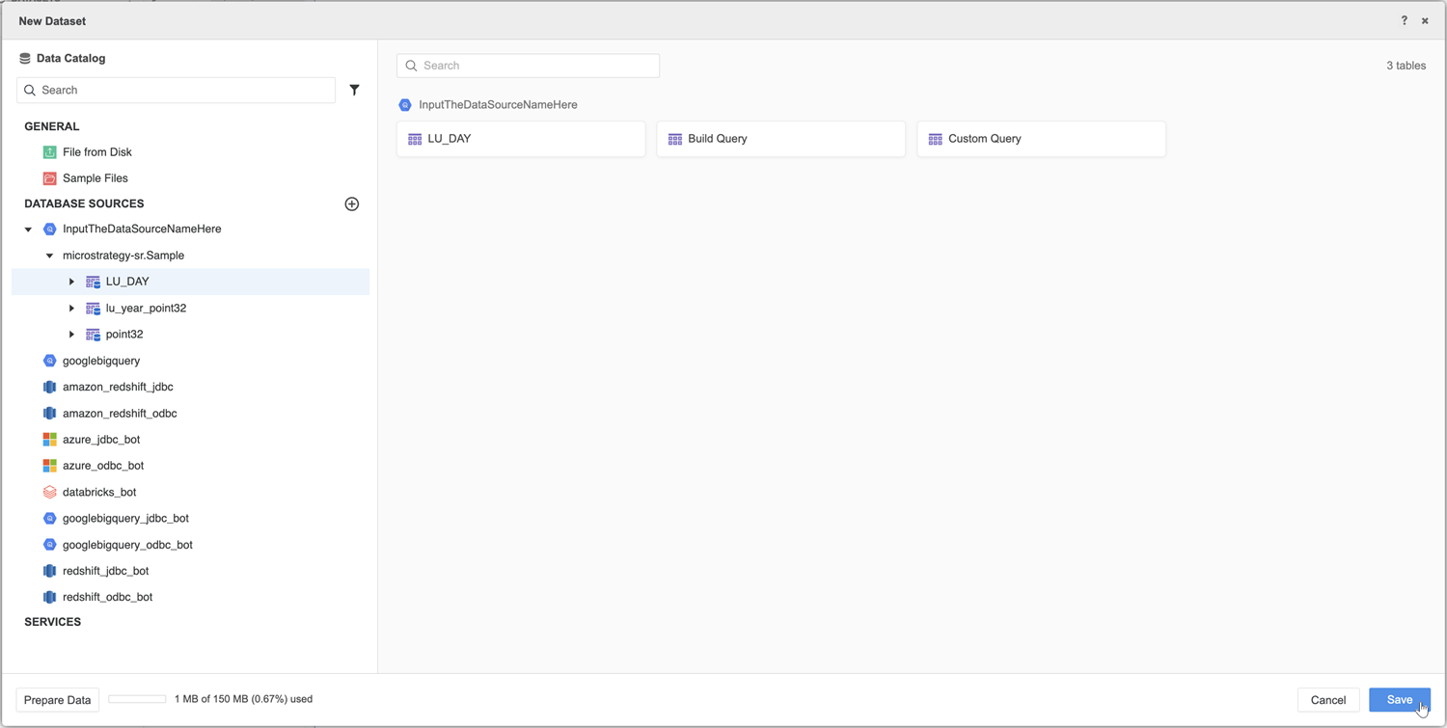Open the Custom Query card

[x=1041, y=139]
